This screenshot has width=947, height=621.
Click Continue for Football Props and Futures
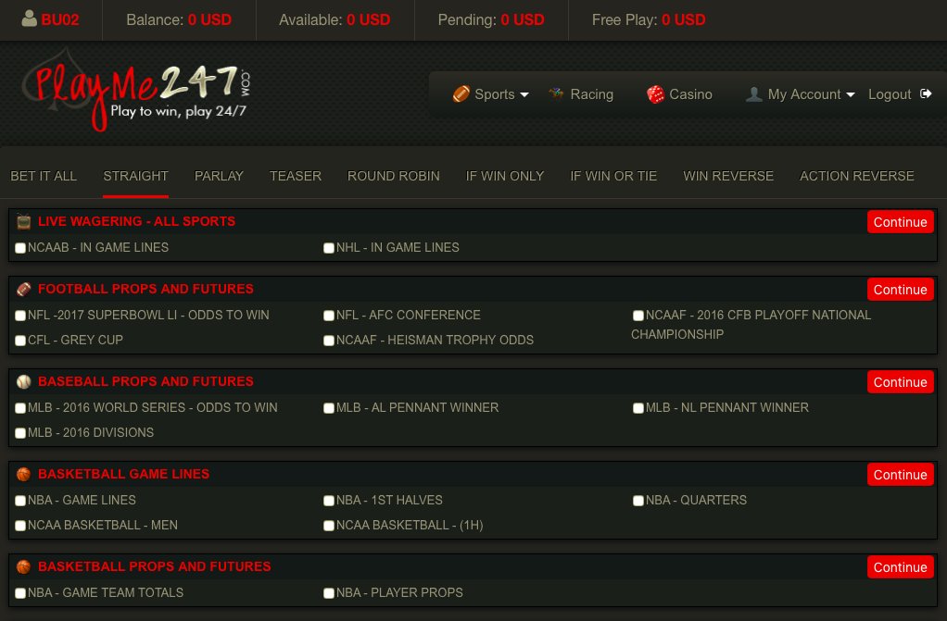[900, 290]
